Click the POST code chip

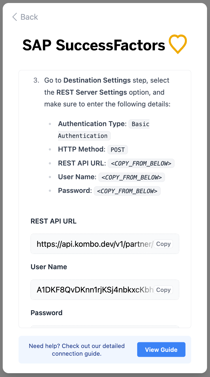pos(118,150)
